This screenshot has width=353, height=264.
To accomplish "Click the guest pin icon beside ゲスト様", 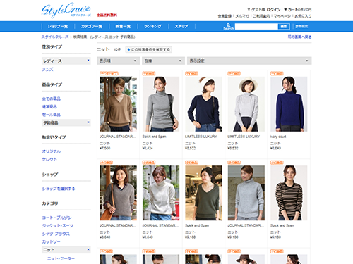I will pos(249,9).
